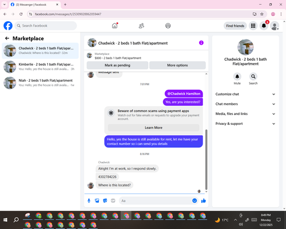
Task: Open a new browser tab
Action: pyautogui.click(x=65, y=5)
